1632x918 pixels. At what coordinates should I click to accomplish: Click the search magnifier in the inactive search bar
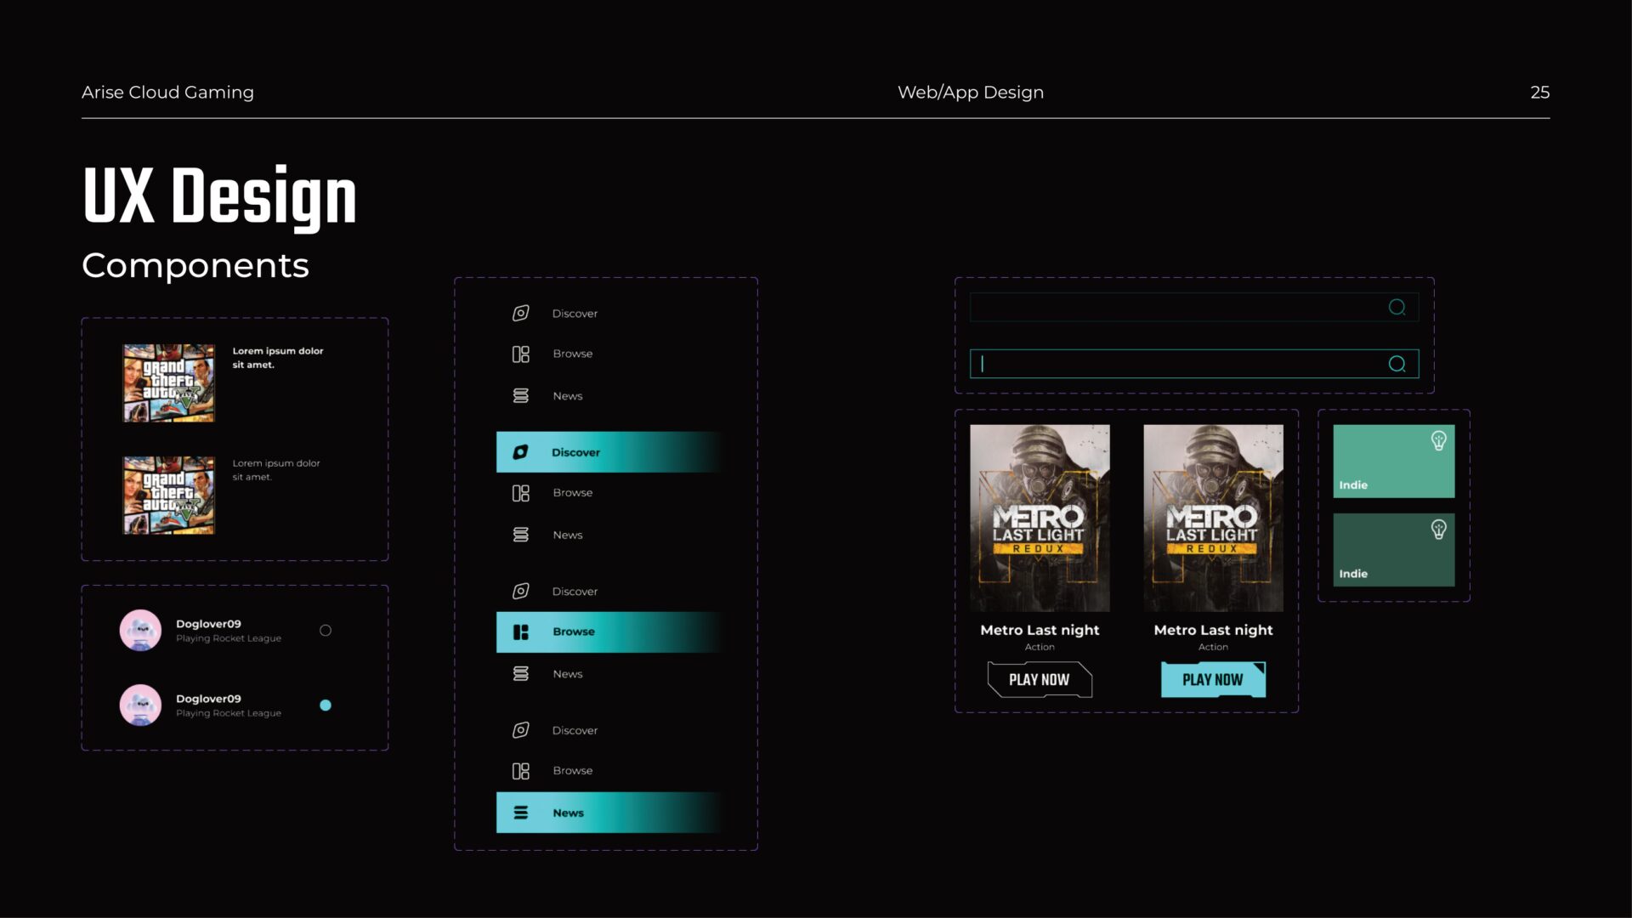point(1397,307)
